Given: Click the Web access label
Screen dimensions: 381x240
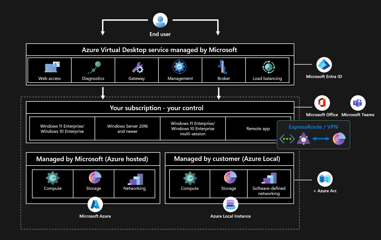Looking at the screenshot, I should tap(50, 78).
